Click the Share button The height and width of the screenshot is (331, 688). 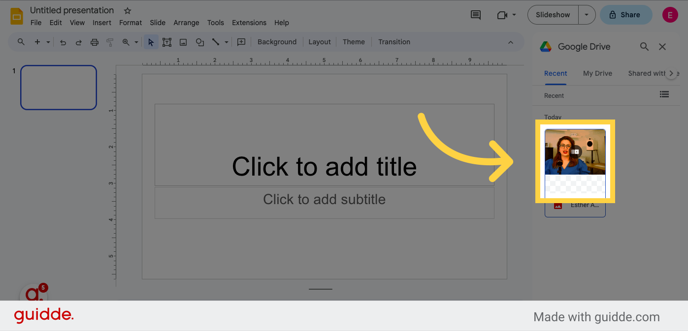pos(625,15)
